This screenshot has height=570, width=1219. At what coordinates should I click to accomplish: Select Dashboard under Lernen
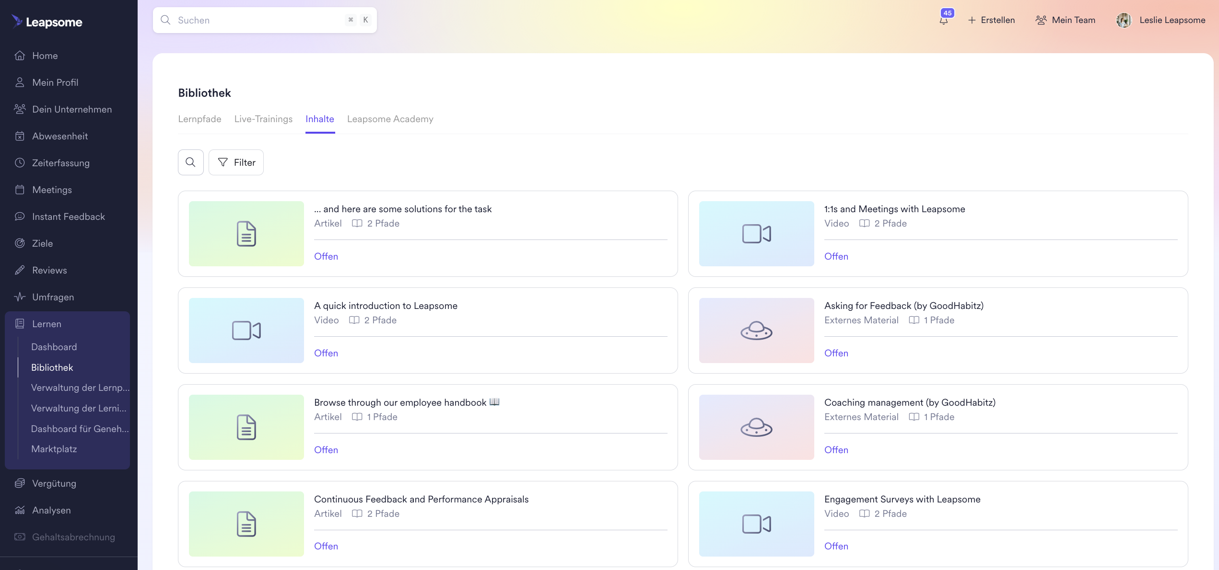(x=54, y=347)
